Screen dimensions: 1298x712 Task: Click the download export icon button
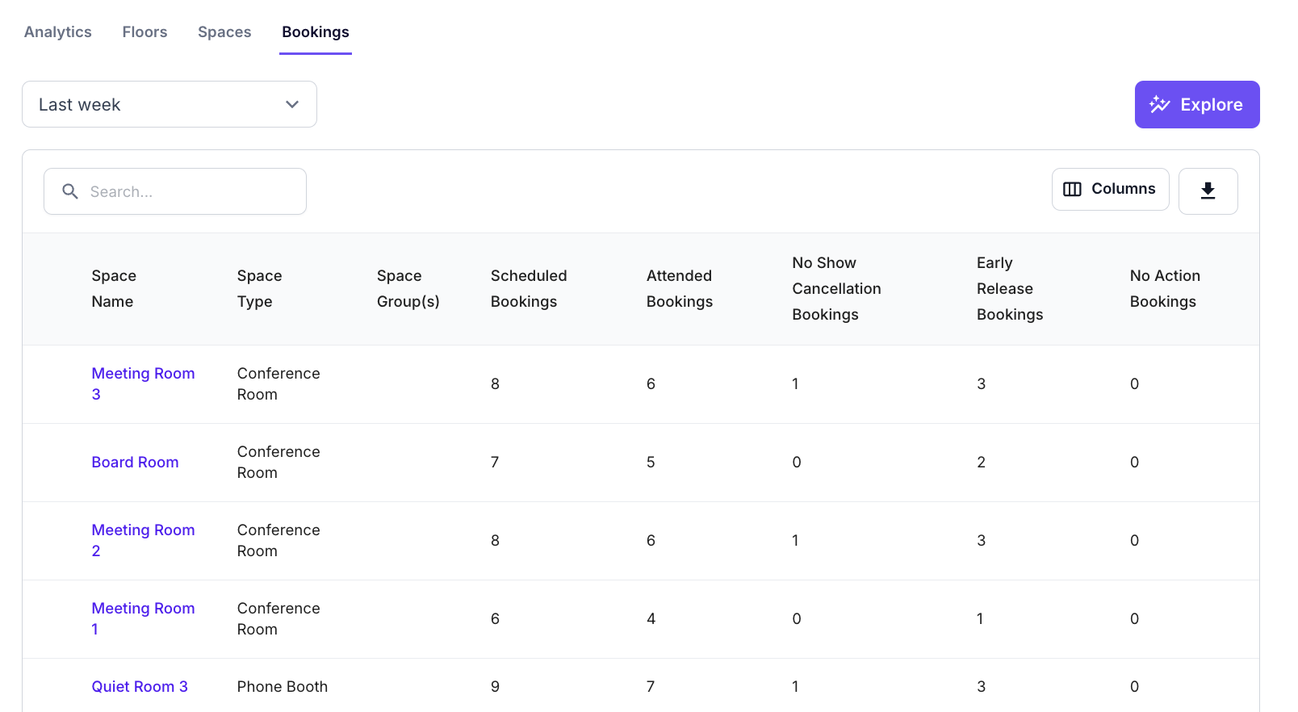click(x=1208, y=191)
